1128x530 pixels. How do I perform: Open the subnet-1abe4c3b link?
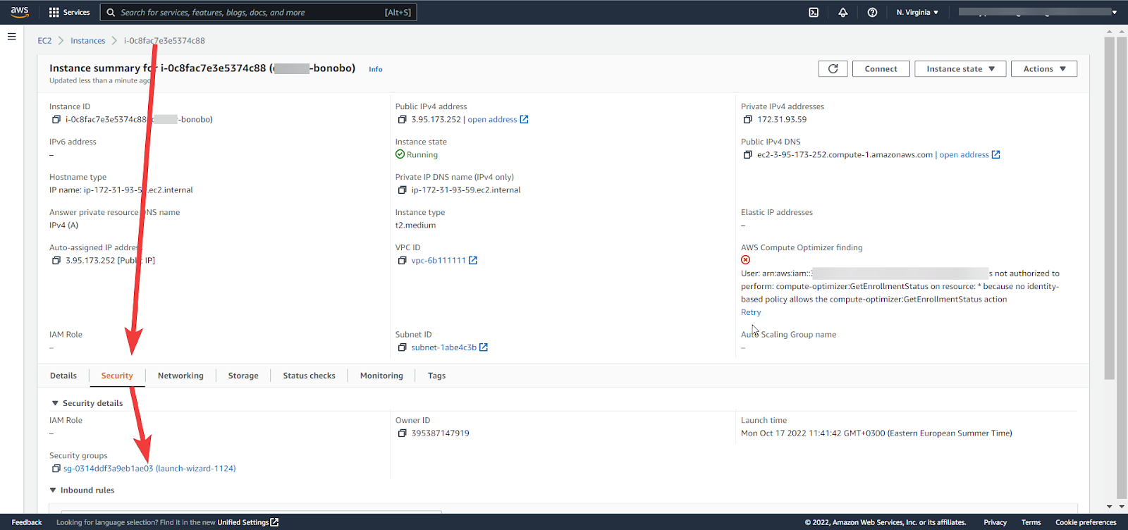[x=444, y=347]
